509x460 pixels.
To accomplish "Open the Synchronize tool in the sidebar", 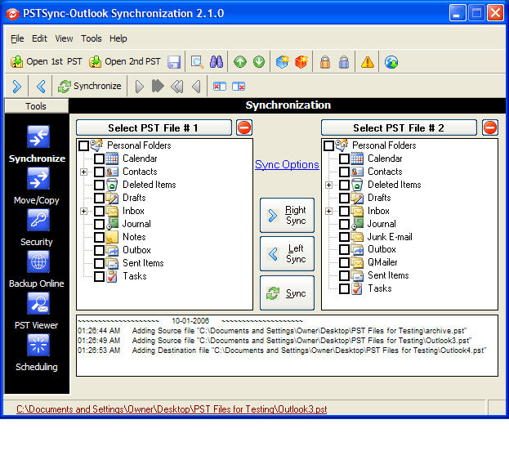I will (37, 144).
